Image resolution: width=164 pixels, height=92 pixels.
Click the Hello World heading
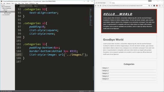pyautogui.click(x=118, y=14)
